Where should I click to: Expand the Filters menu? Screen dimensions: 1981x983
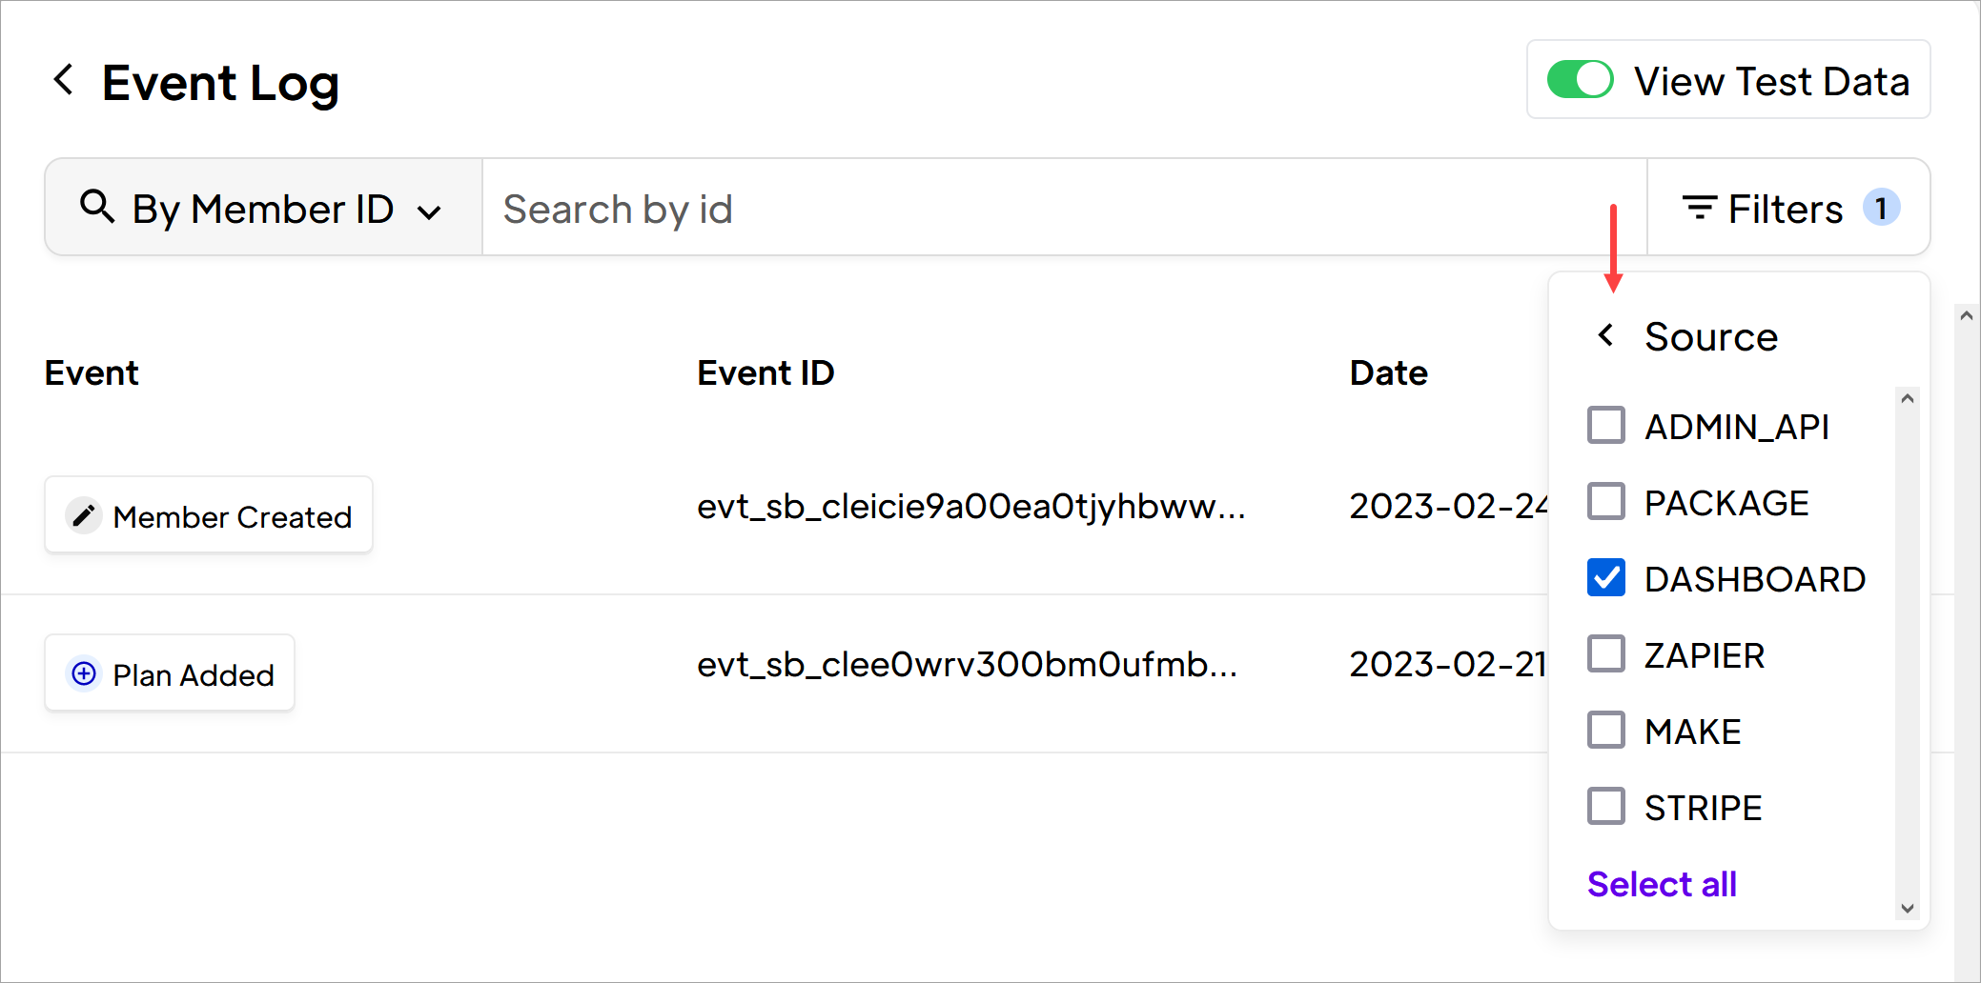1788,208
